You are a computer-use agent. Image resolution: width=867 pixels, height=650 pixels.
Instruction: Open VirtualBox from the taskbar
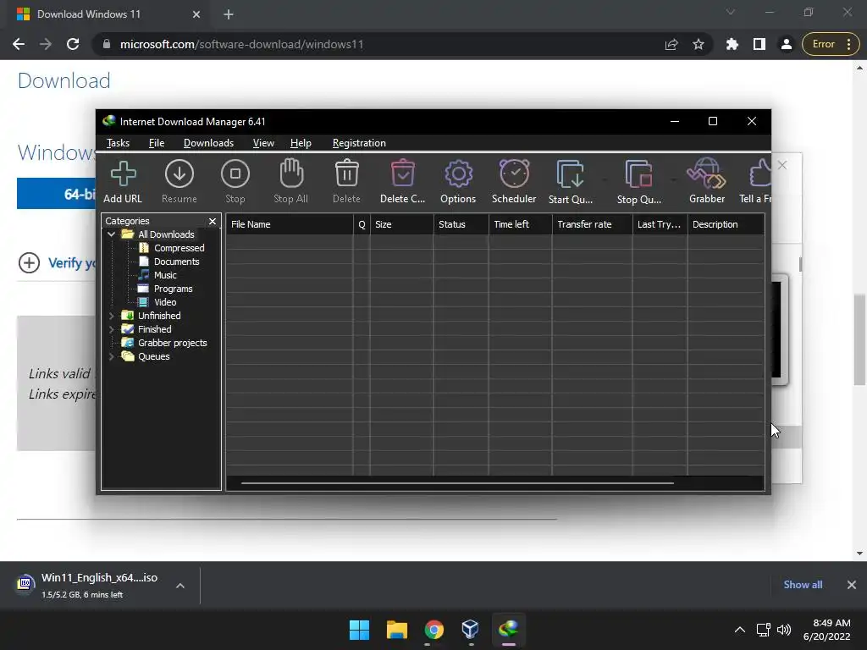(x=471, y=630)
